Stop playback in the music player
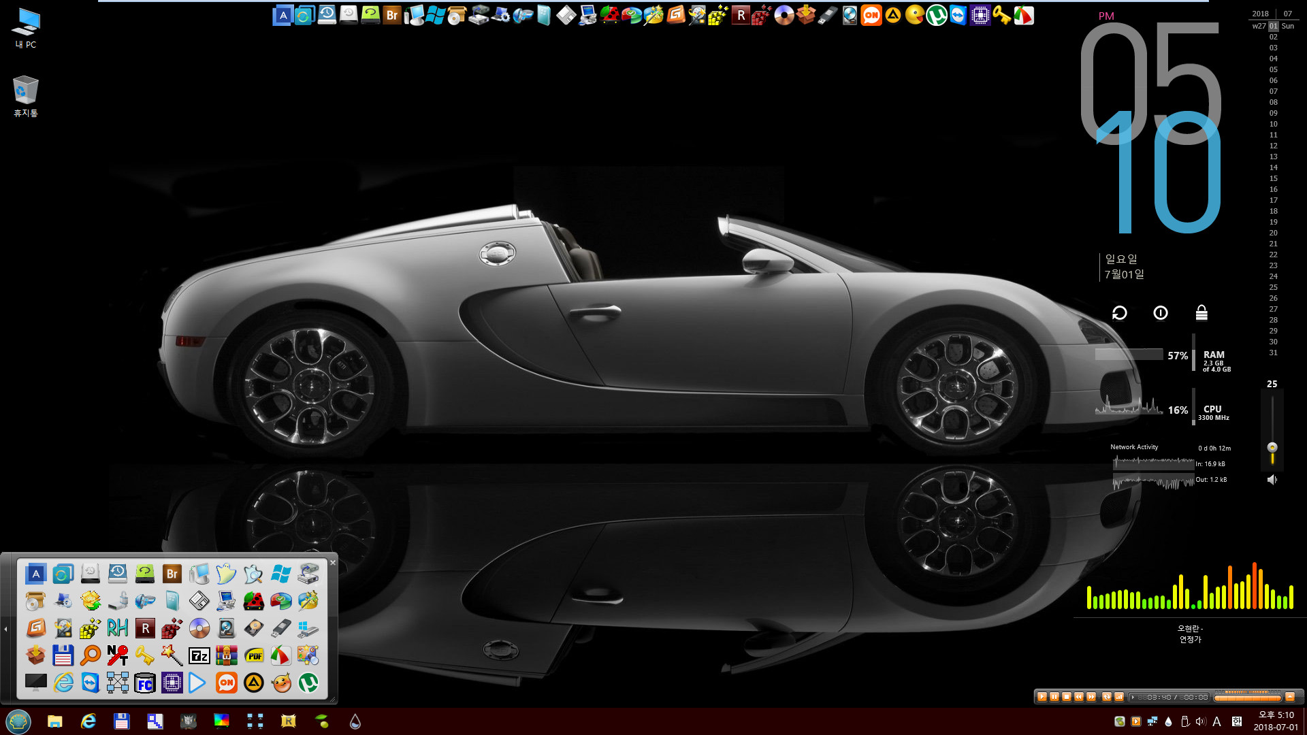Viewport: 1307px width, 735px height. pos(1067,696)
